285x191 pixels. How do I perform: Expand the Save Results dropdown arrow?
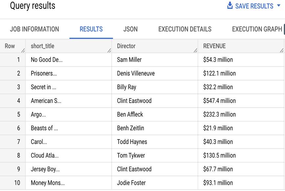(x=279, y=6)
